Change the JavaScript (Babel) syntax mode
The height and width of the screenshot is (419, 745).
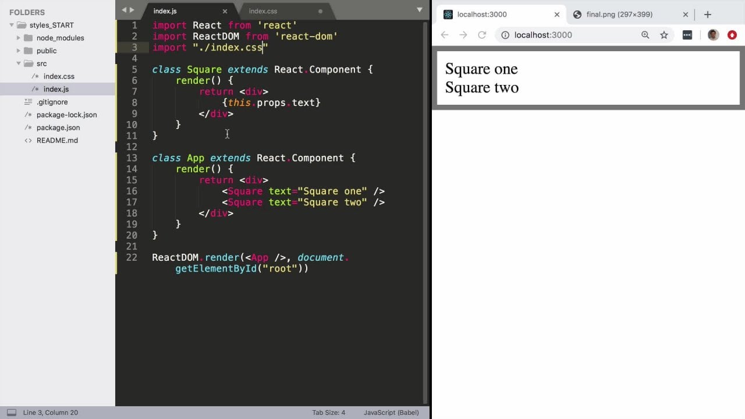point(391,413)
